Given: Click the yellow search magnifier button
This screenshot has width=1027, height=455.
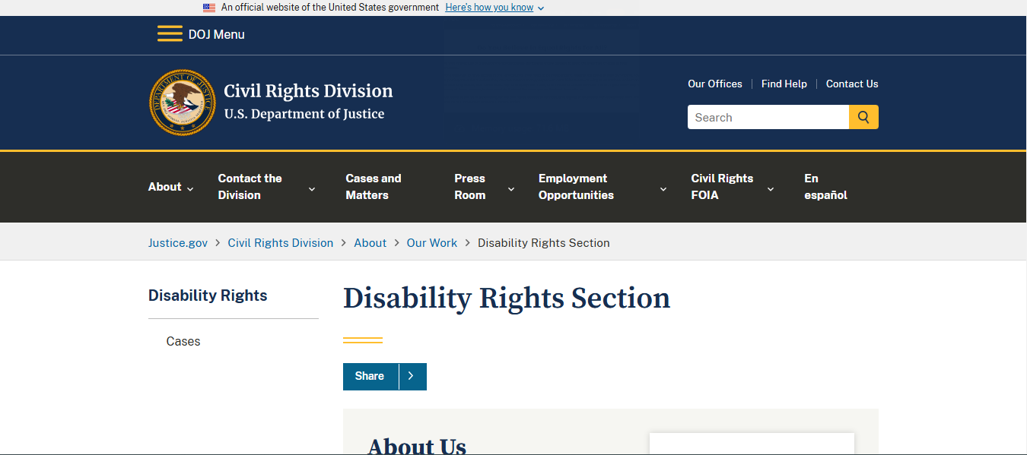Looking at the screenshot, I should tap(863, 117).
